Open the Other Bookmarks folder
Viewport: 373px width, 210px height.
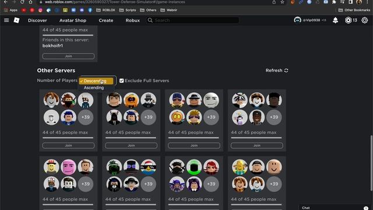point(354,10)
